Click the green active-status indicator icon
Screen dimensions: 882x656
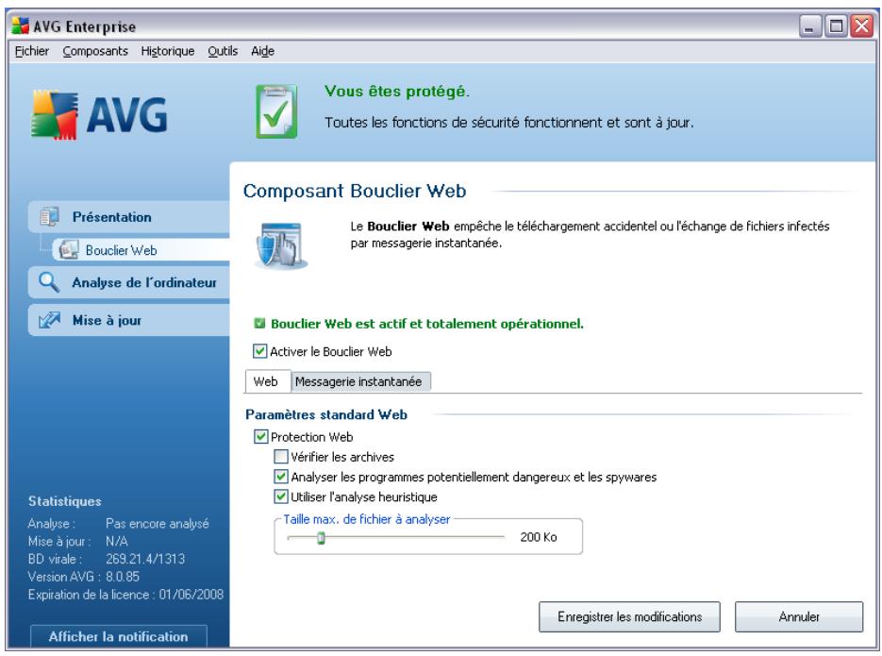259,324
